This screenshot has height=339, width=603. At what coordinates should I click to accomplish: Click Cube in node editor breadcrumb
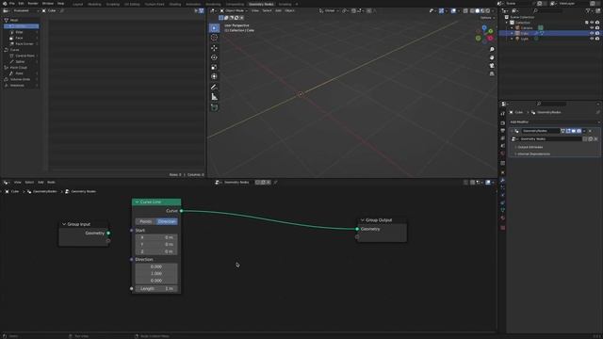(x=15, y=191)
